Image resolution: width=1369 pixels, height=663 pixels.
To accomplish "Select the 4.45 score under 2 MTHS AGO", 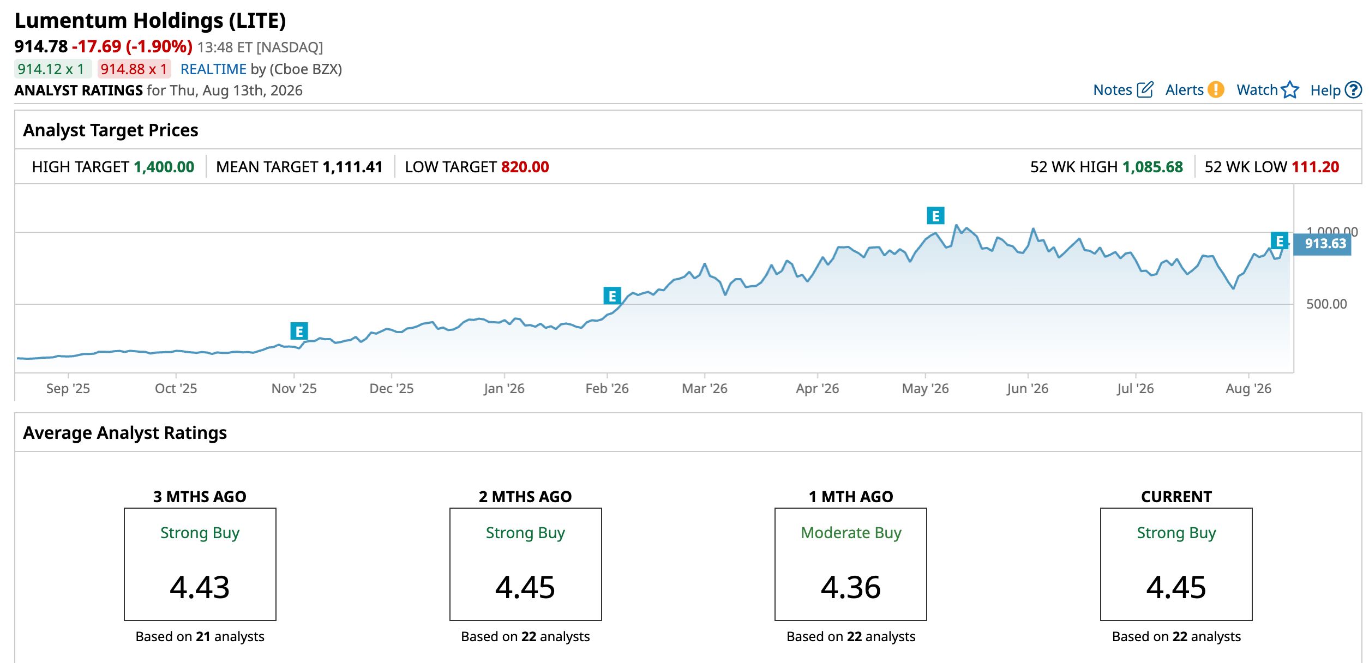I will click(525, 587).
